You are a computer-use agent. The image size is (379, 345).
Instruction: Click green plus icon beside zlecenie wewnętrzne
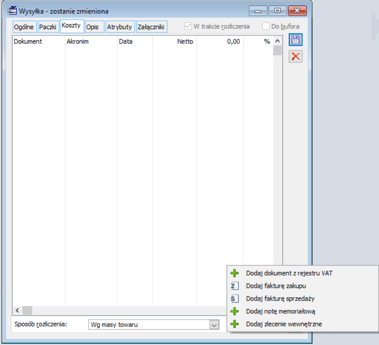pos(234,324)
